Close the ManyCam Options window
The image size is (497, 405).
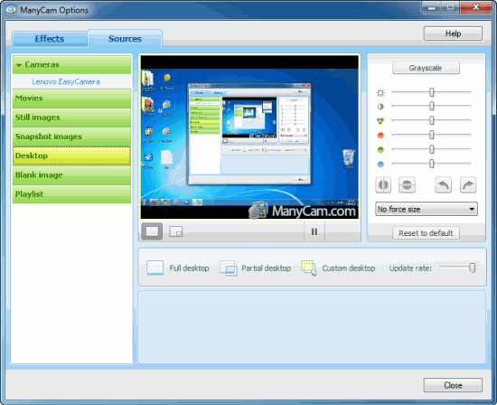[475, 7]
